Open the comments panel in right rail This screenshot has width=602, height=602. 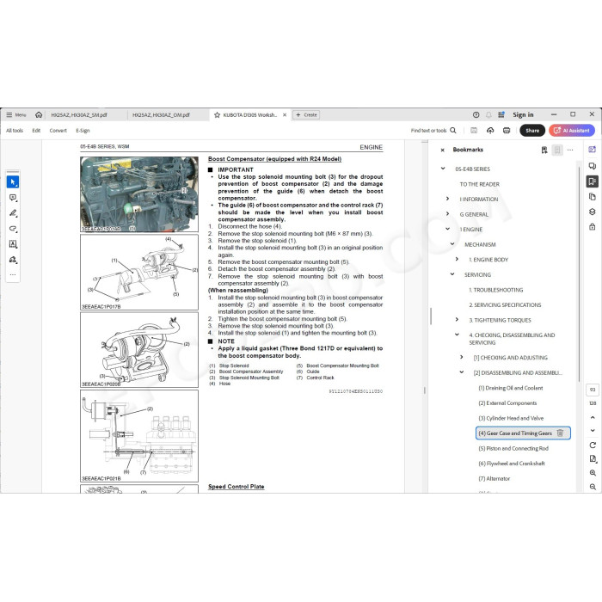pyautogui.click(x=593, y=166)
